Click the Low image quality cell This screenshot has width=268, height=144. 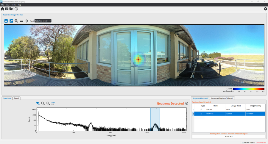[255, 109]
